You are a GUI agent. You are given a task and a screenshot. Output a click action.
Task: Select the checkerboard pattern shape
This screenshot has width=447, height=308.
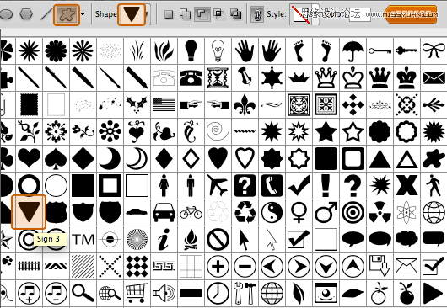click(137, 267)
